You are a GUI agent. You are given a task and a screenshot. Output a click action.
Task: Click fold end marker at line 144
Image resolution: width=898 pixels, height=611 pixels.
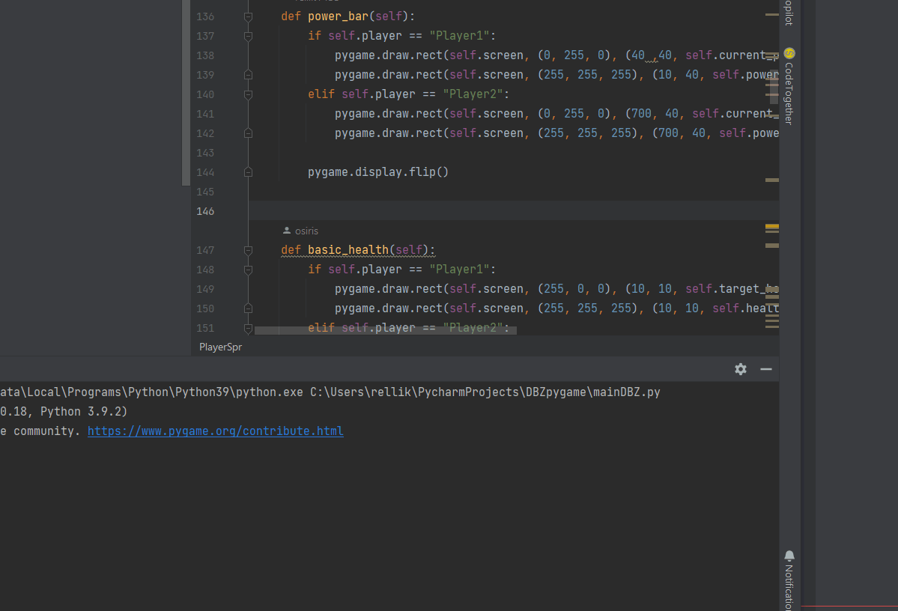(248, 172)
